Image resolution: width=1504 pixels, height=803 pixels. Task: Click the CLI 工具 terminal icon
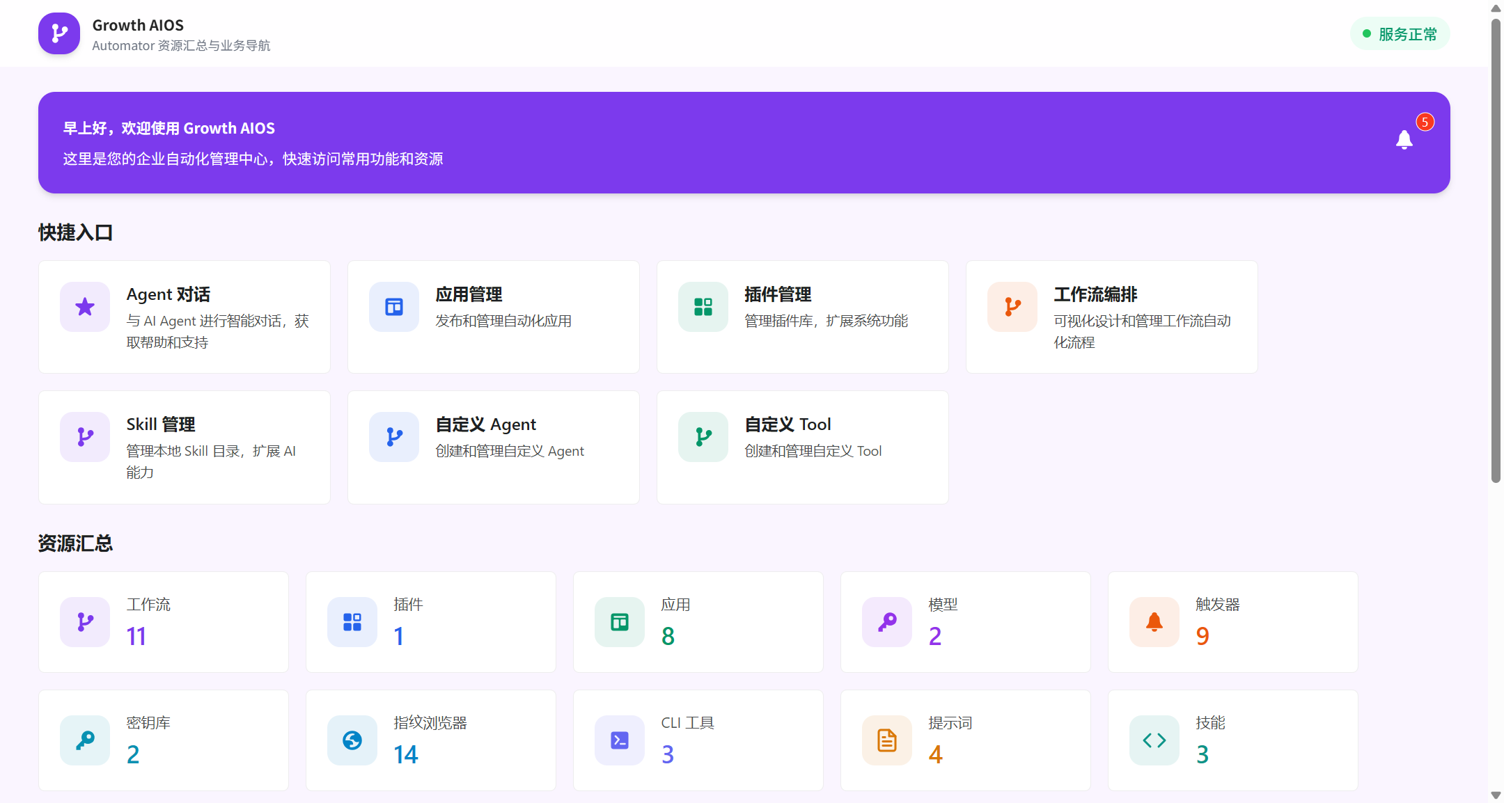pyautogui.click(x=620, y=740)
